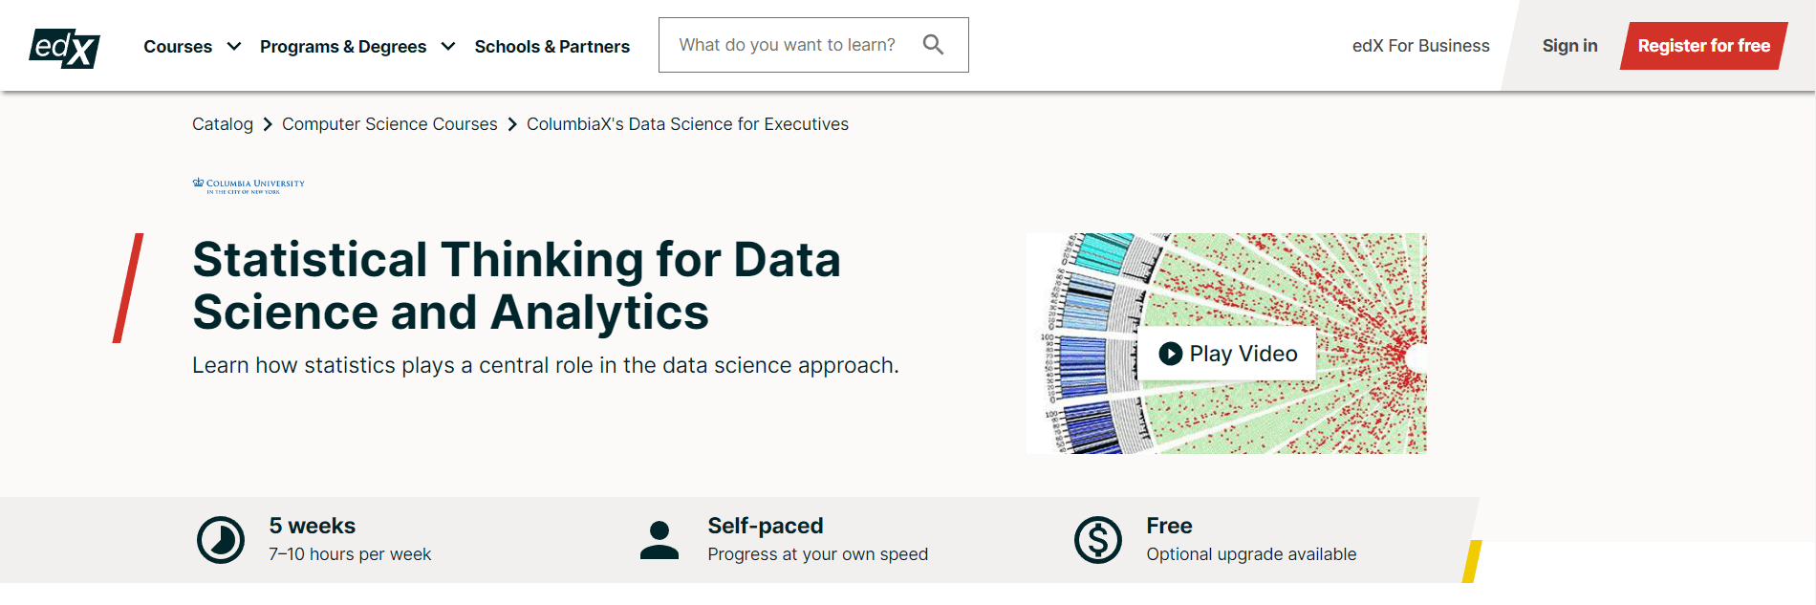The height and width of the screenshot is (605, 1816).
Task: Click the red slash mark beside the course title
Action: 130,287
